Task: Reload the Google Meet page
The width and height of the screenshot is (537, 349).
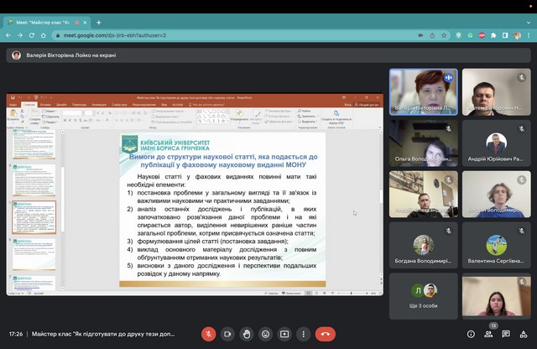Action: 32,35
